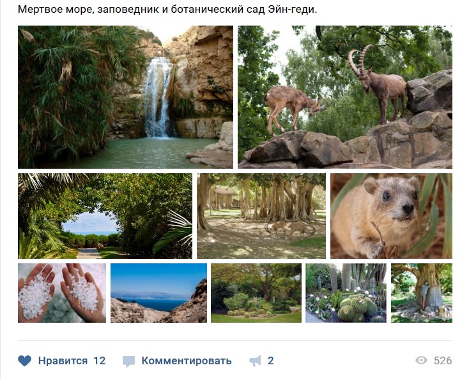Click the Нравится like button text

click(63, 360)
